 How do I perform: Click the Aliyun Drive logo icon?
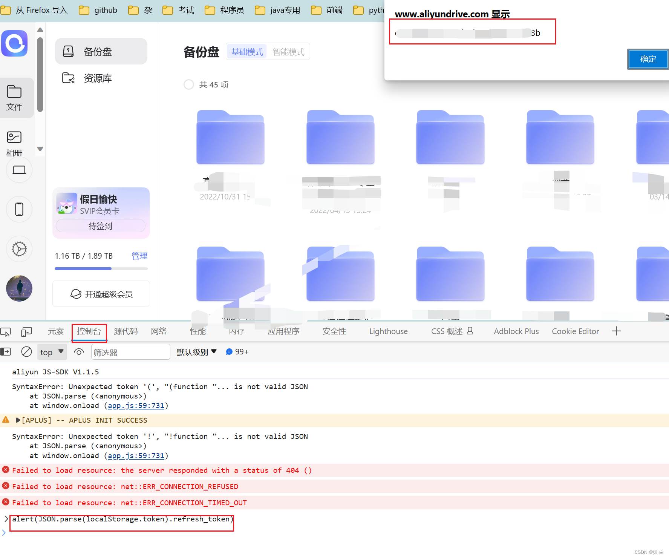coord(14,43)
